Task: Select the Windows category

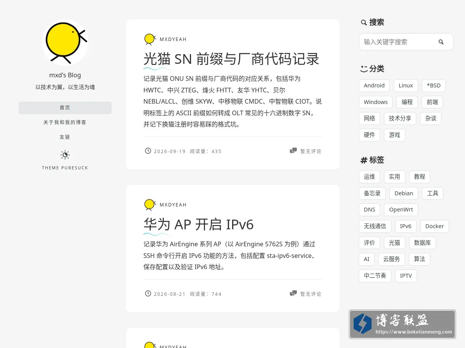Action: 375,102
